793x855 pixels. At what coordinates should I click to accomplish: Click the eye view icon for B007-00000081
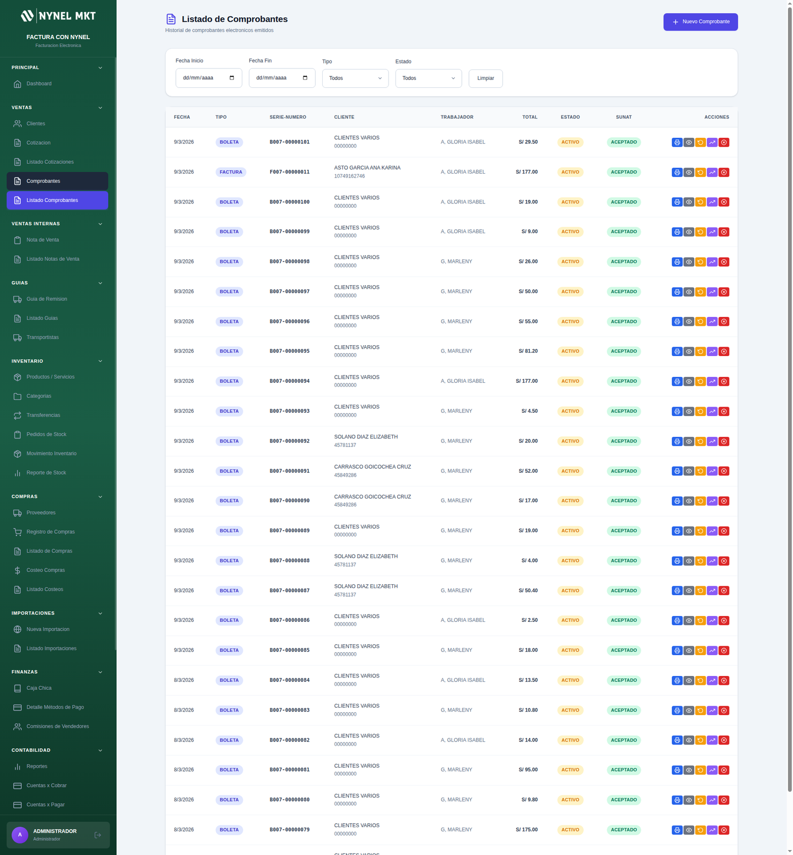[x=689, y=770]
